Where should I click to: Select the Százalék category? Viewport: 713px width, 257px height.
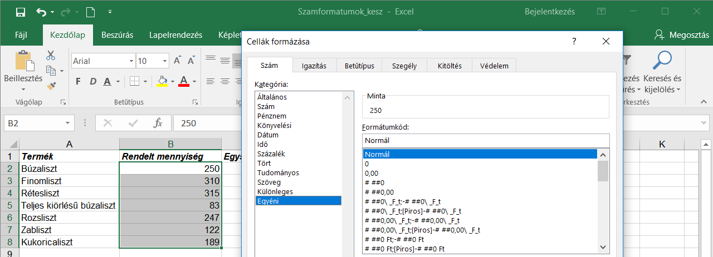(298, 154)
